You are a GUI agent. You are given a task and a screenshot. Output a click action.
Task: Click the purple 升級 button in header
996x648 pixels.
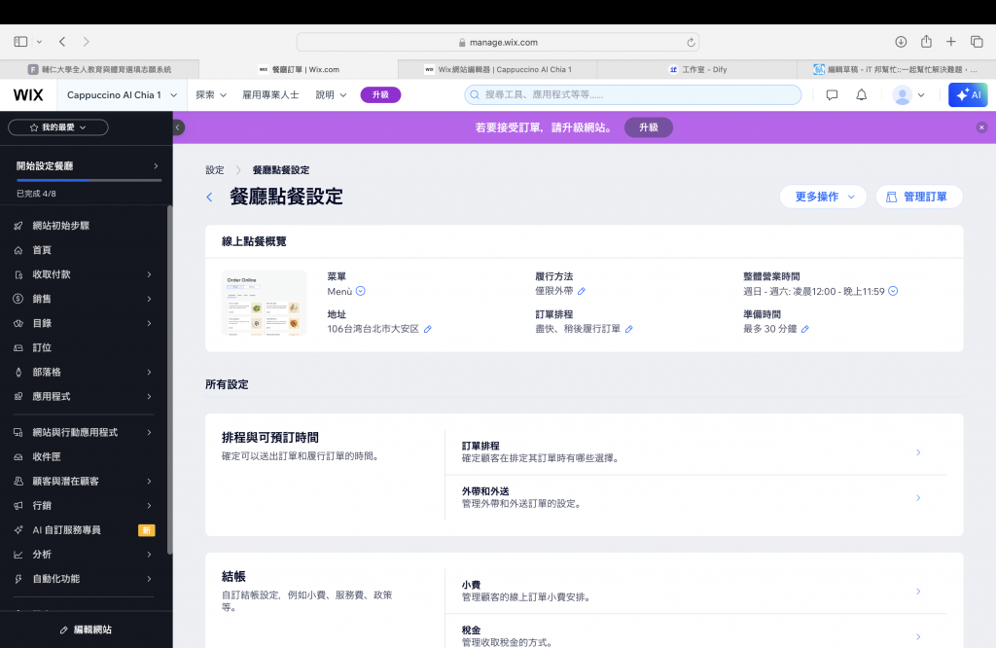(380, 94)
